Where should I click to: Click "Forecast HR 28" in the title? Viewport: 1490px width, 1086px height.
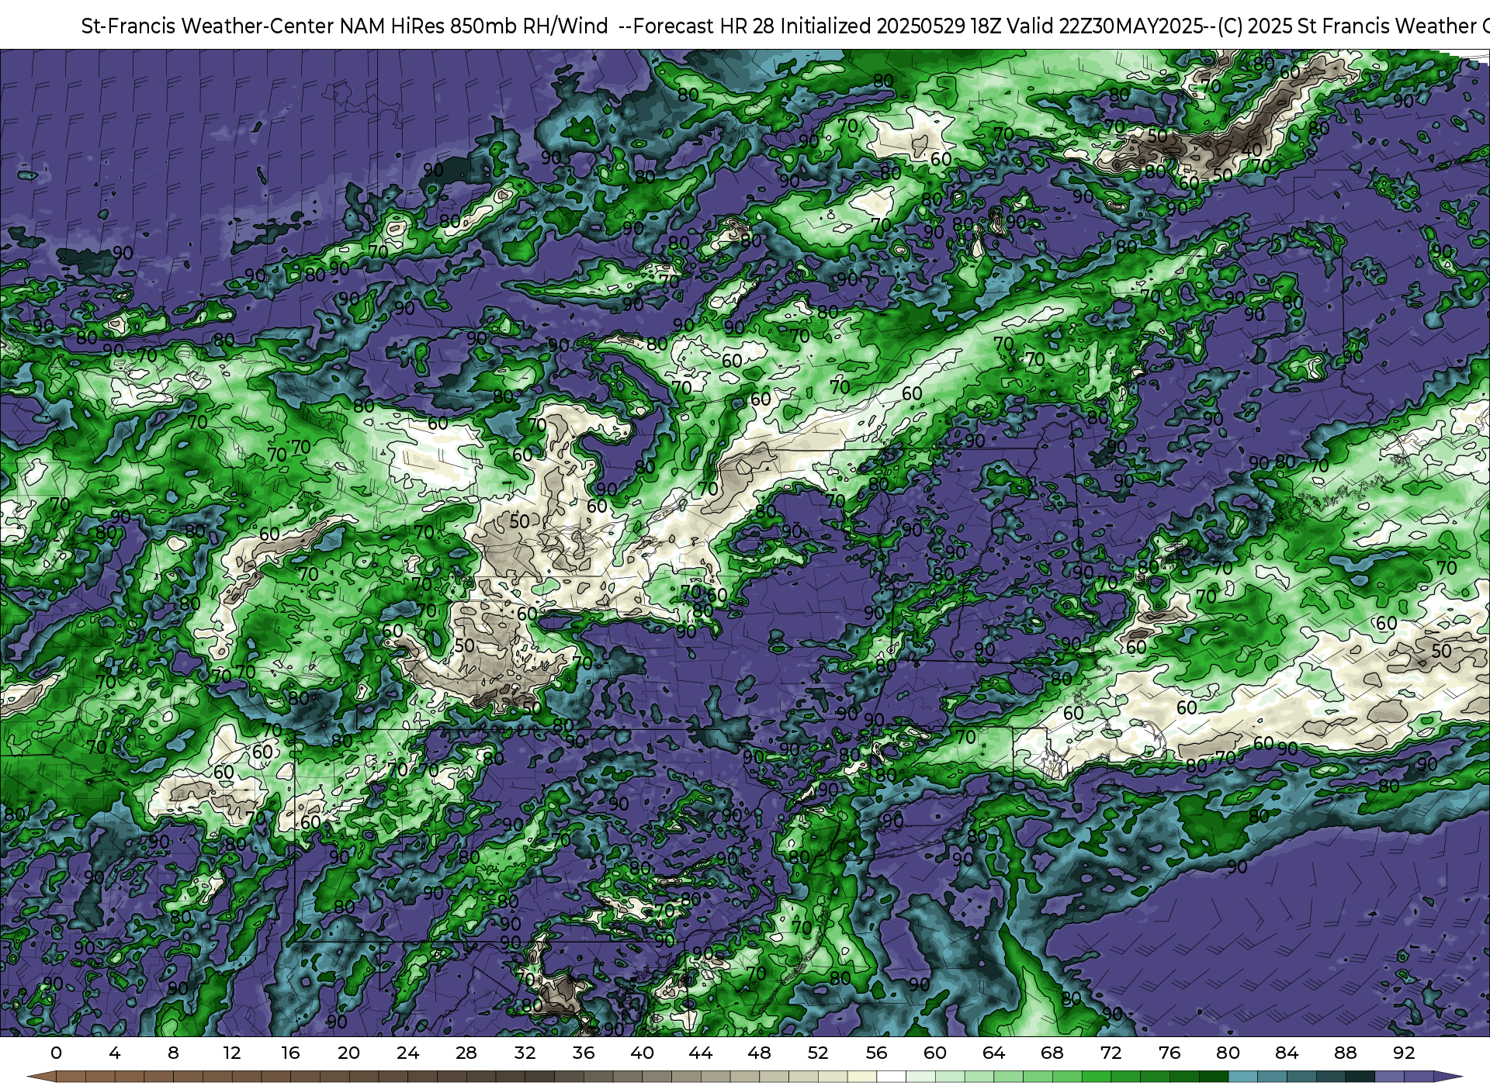pos(704,26)
